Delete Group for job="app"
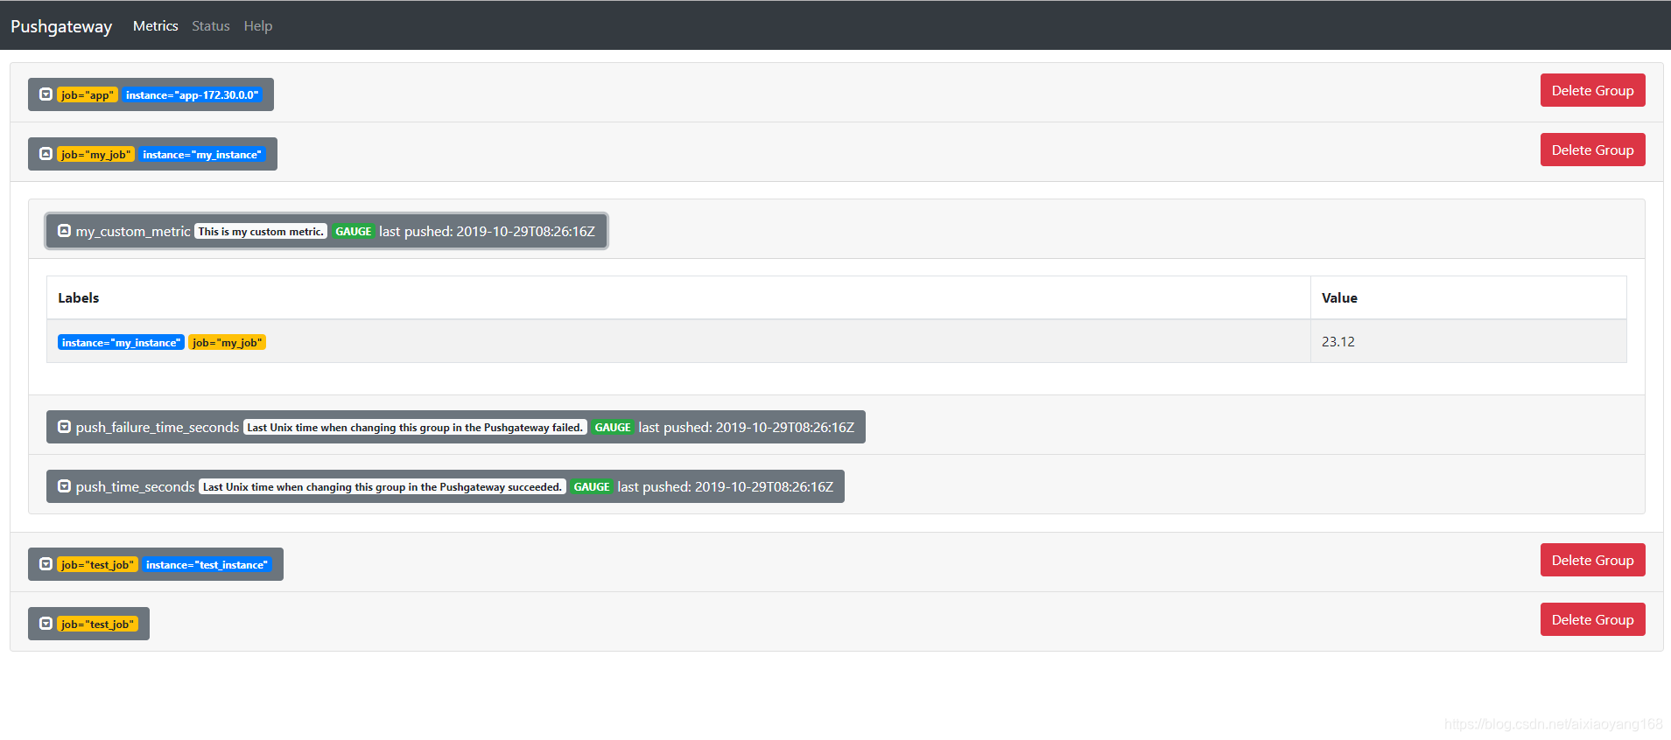1671x740 pixels. point(1592,90)
